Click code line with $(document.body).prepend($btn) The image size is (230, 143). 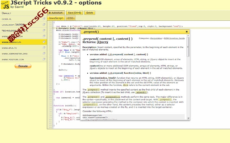pyautogui.click(x=75, y=28)
